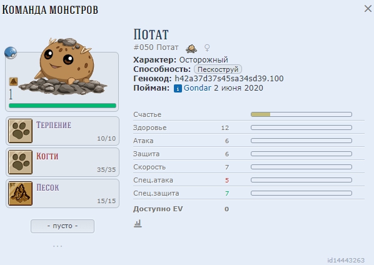Open the stats chart icon
This screenshot has height=265, width=374.
pos(138,223)
